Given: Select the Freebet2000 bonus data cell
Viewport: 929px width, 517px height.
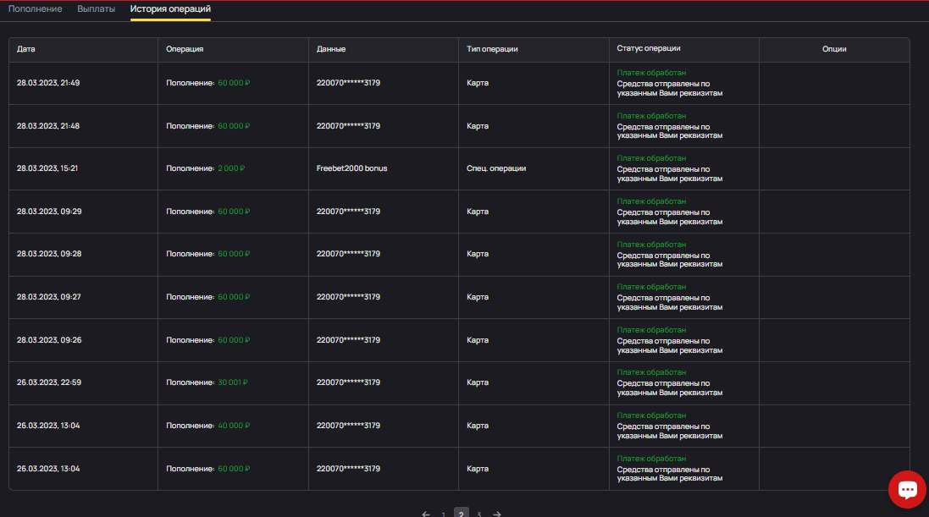Looking at the screenshot, I should (x=351, y=168).
